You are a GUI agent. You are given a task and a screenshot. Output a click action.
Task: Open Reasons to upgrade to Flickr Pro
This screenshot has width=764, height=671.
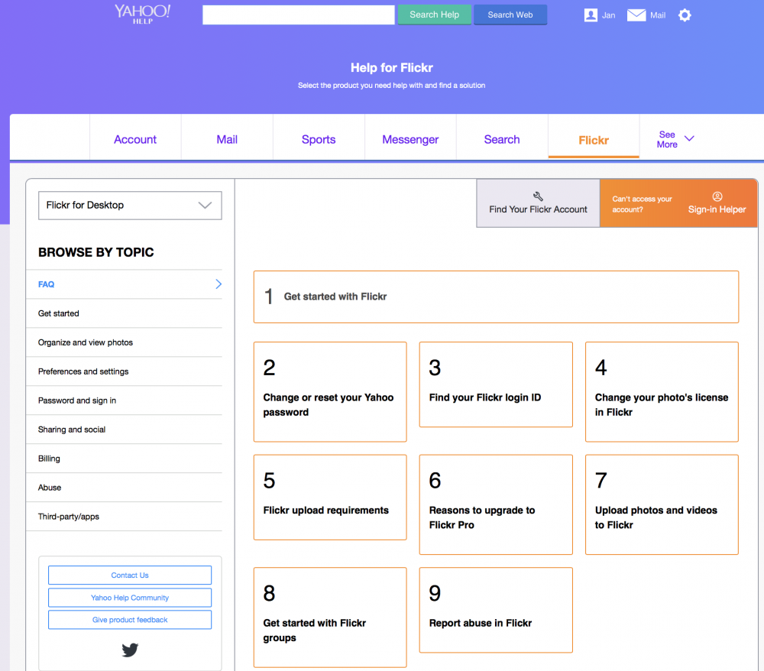[496, 504]
